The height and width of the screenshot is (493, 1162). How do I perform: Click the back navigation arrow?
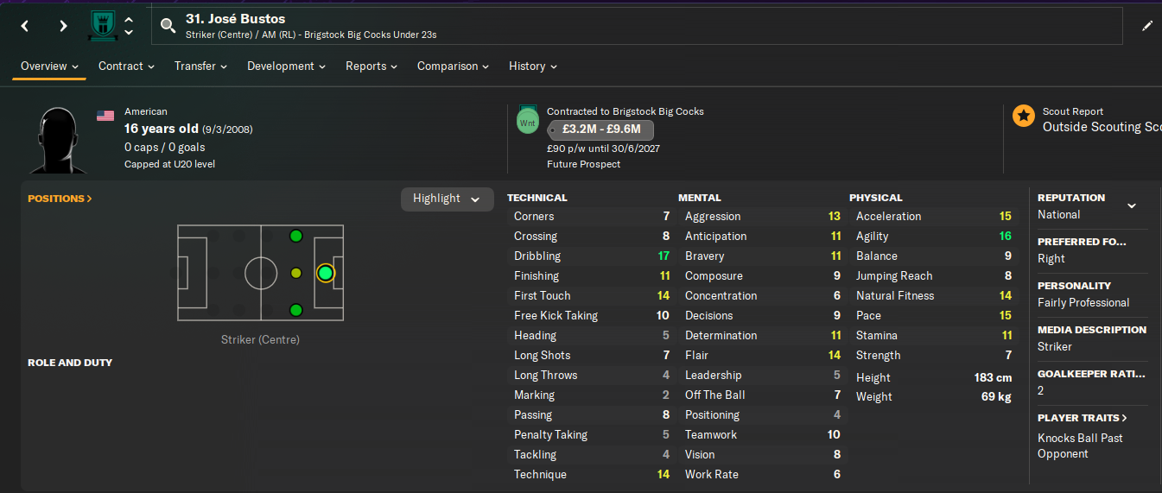point(25,26)
